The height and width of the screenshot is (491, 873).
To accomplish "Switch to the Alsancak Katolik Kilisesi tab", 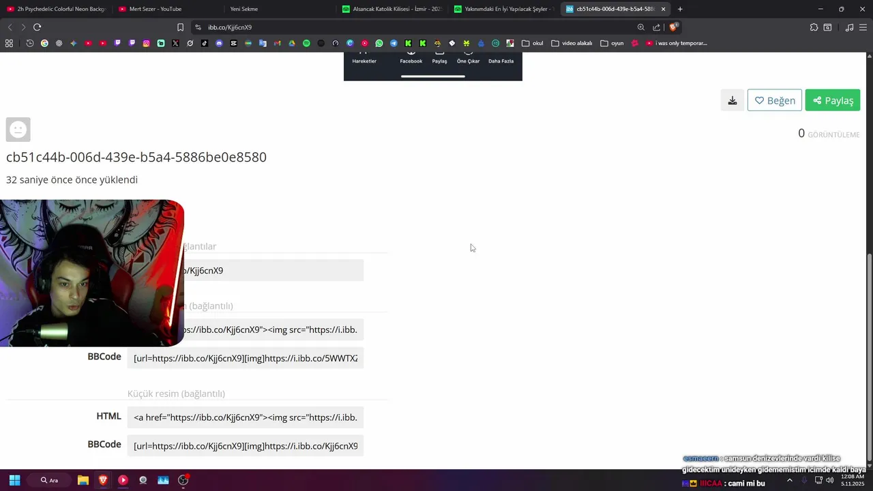I will pyautogui.click(x=391, y=9).
